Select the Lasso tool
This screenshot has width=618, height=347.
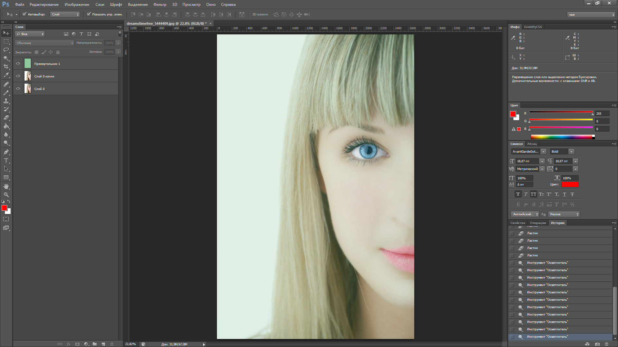coord(6,50)
